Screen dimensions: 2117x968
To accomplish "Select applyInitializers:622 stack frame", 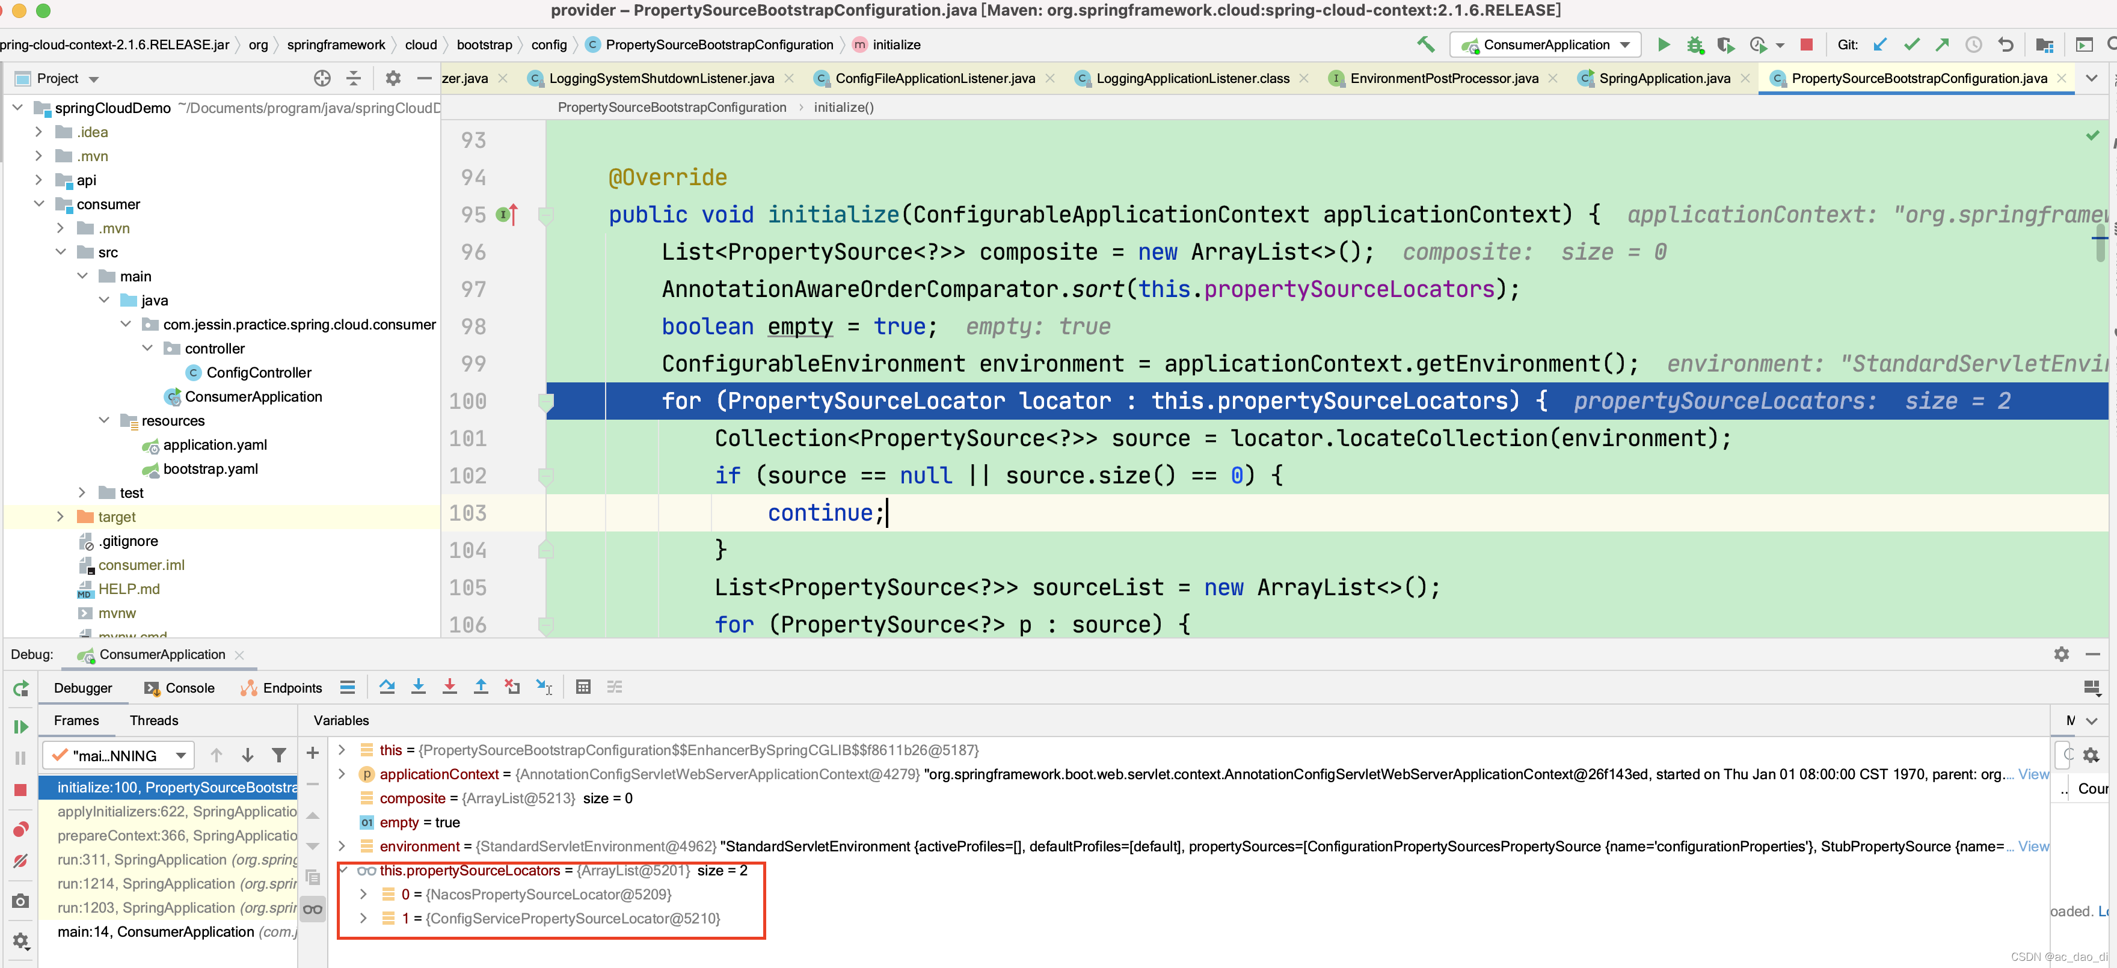I will click(x=176, y=811).
